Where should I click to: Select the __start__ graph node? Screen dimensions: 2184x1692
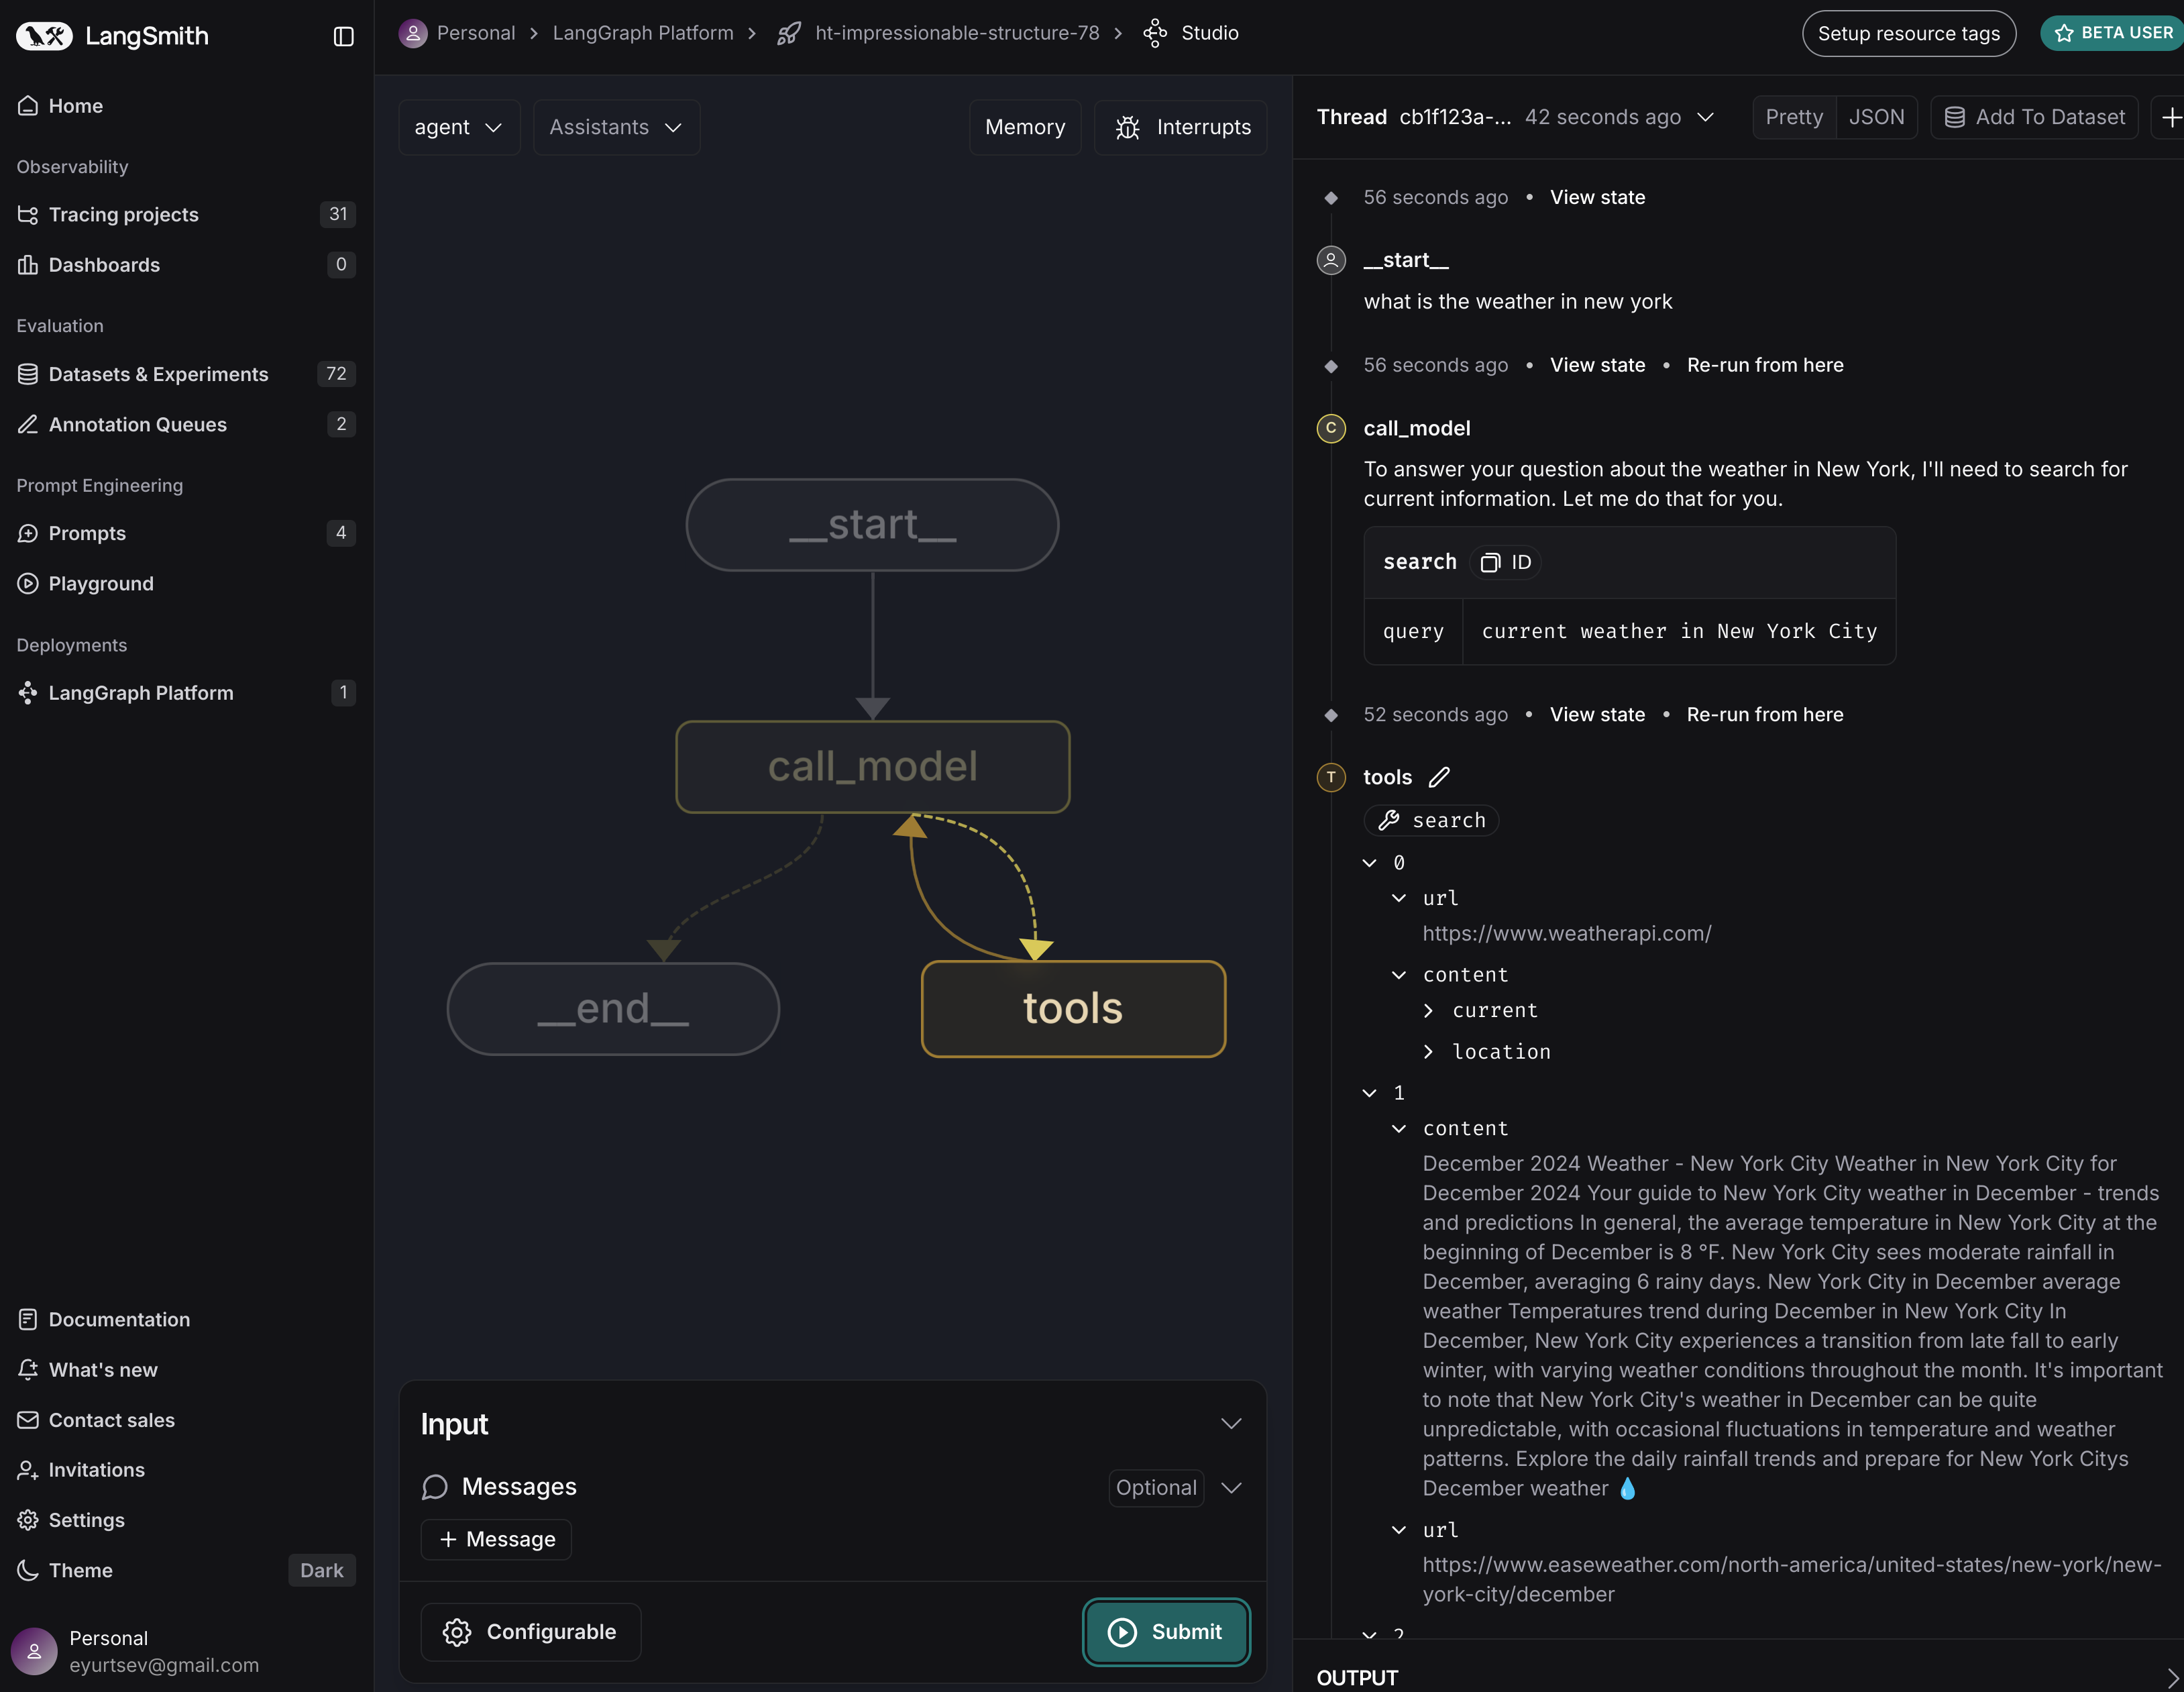click(x=872, y=525)
